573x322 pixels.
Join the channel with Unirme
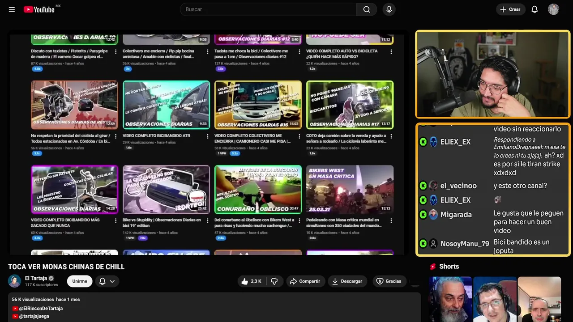coord(80,281)
